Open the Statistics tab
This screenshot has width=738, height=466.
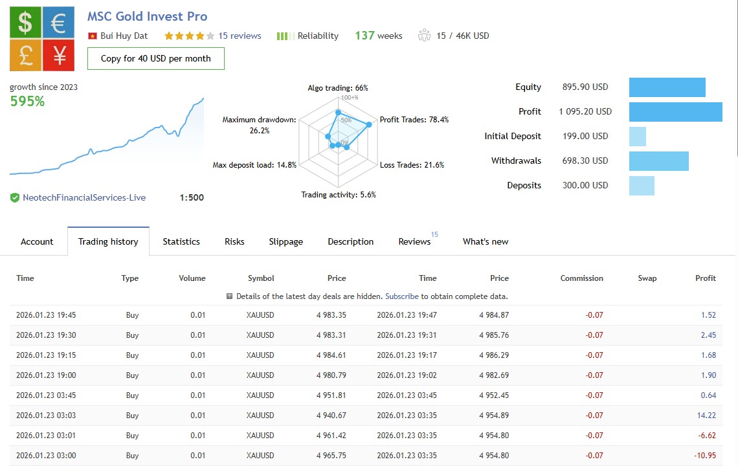(x=181, y=241)
